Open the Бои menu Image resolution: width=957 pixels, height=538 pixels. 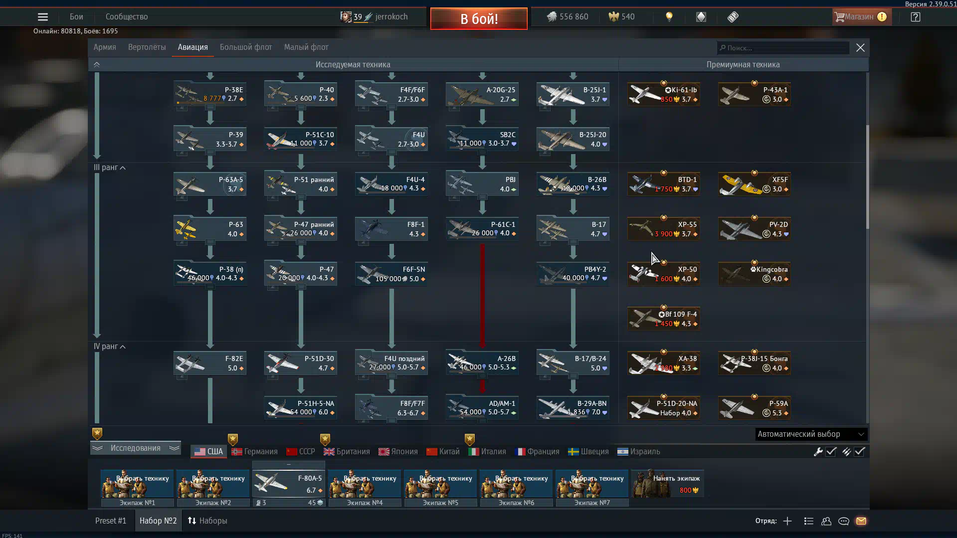point(76,17)
